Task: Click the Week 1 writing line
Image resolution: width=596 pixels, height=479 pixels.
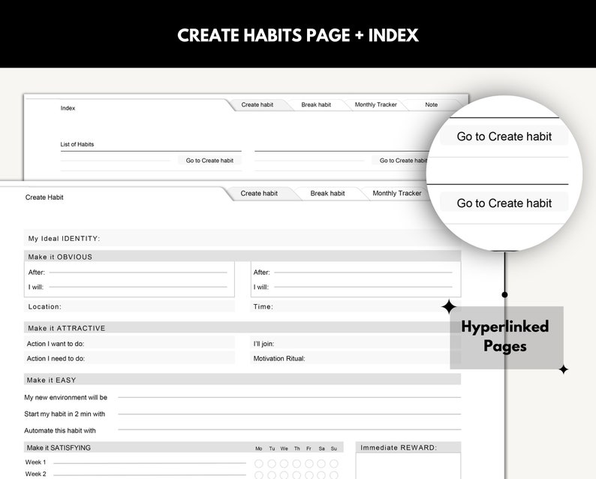Action: (150, 463)
